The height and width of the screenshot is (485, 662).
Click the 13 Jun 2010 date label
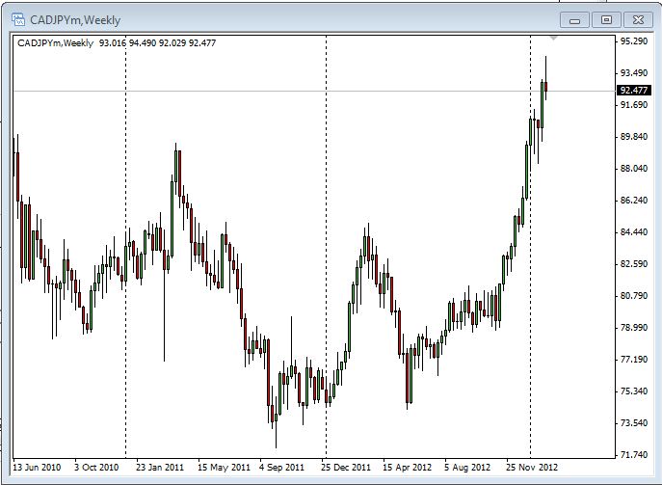tap(37, 468)
